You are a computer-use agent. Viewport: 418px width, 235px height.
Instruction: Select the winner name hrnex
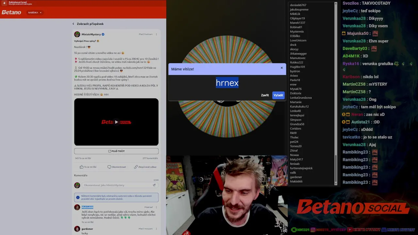227,83
